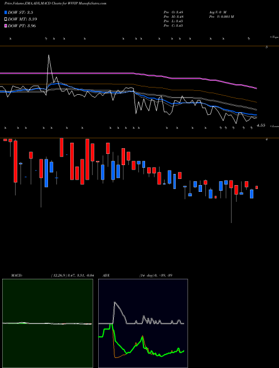Screen dimensions: 279x368
Task: Click the Pre H: 3.48 value
Action: pyautogui.click(x=174, y=17)
